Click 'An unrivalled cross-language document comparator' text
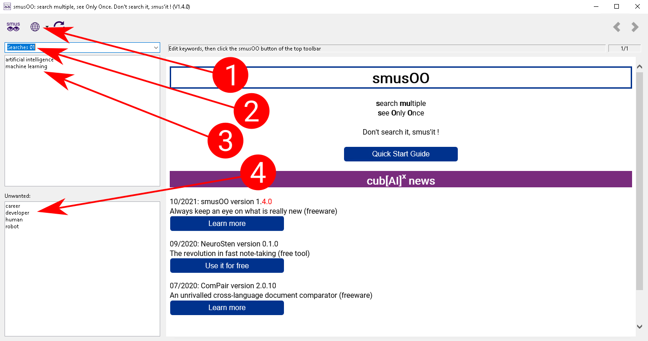 click(x=271, y=296)
